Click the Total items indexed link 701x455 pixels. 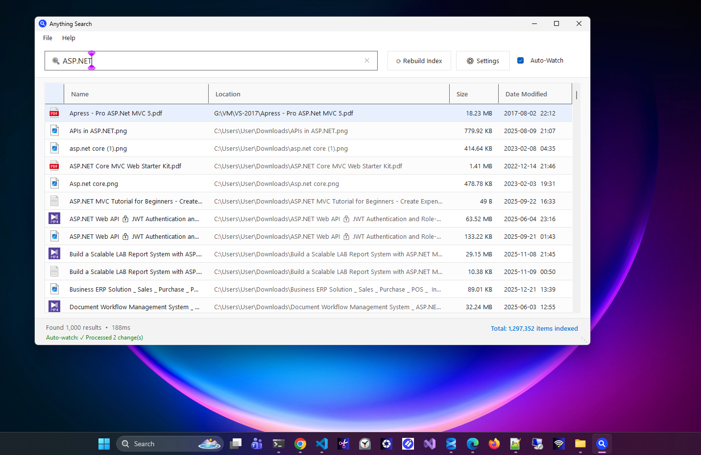pyautogui.click(x=534, y=328)
